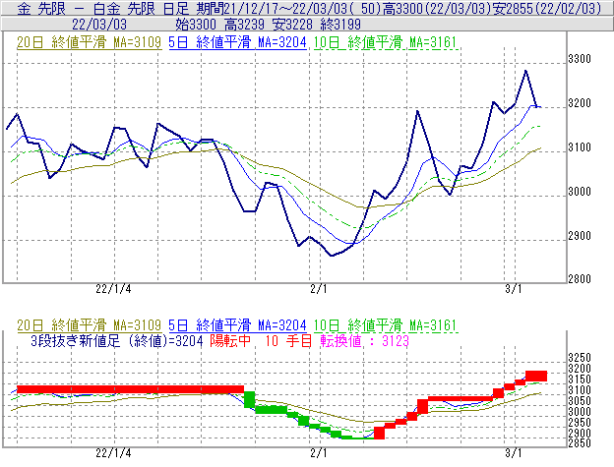614x467 pixels.
Task: Click the 2/1 date label under upper chart
Action: tap(319, 289)
